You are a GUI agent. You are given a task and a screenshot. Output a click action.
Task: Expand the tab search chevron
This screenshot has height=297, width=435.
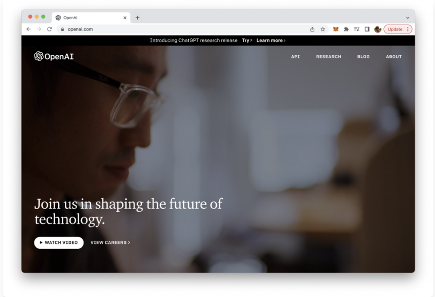click(408, 18)
